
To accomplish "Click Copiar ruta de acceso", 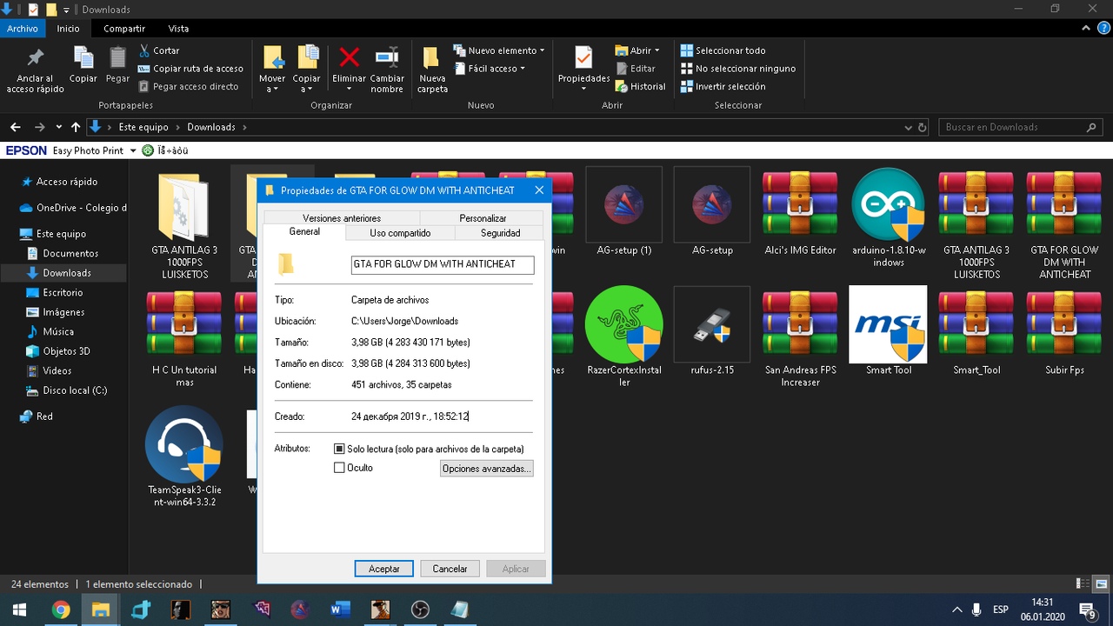I will [x=190, y=69].
